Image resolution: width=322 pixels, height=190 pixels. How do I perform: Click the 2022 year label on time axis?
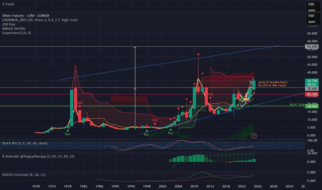coord(242,186)
